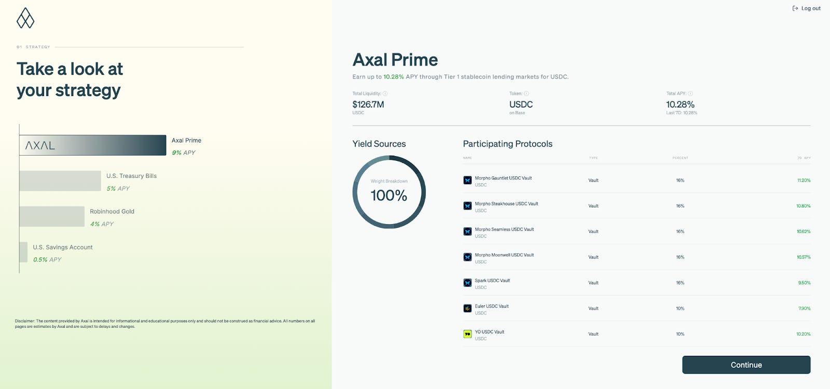Click the 10% percent in Euler row

(x=680, y=308)
